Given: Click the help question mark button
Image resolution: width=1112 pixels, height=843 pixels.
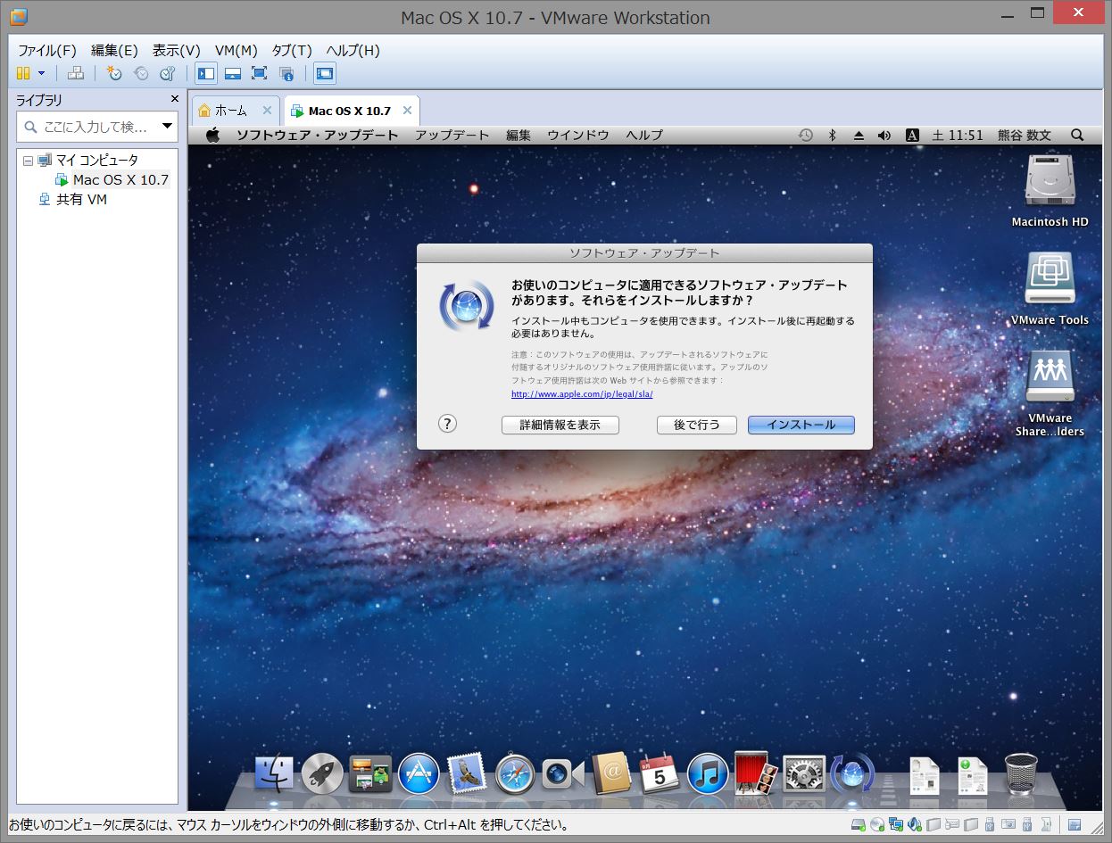Looking at the screenshot, I should pyautogui.click(x=448, y=424).
